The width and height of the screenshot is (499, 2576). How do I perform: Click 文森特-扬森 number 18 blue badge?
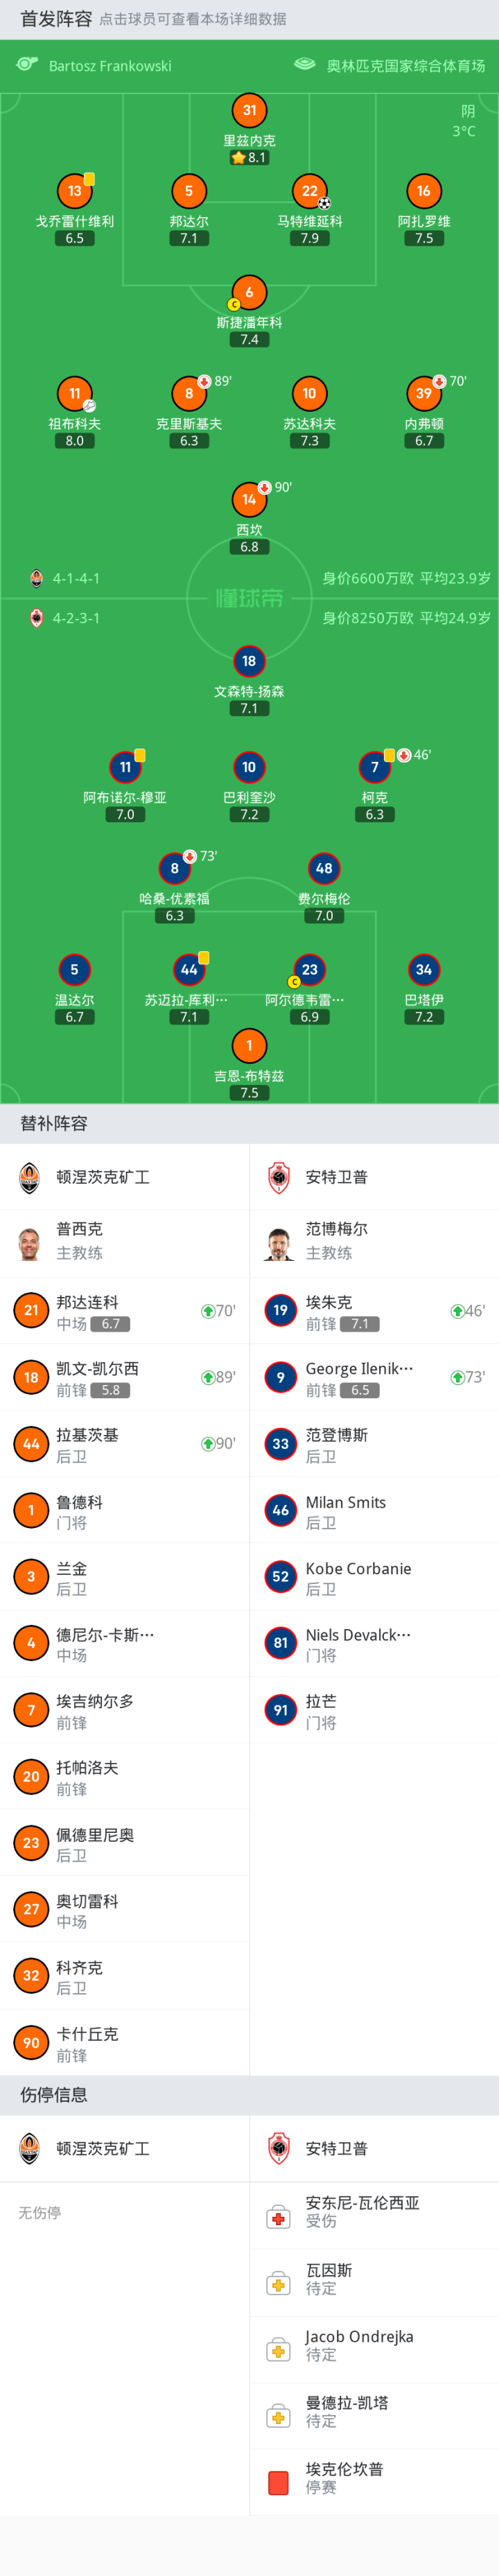249,661
